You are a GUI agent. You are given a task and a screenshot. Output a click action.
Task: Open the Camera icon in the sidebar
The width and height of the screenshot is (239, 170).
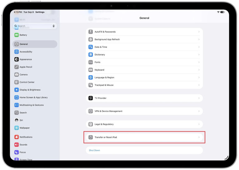[x=17, y=75]
